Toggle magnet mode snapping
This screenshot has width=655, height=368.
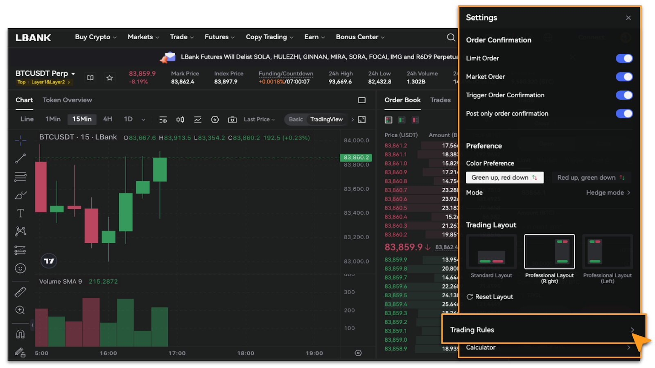[20, 334]
